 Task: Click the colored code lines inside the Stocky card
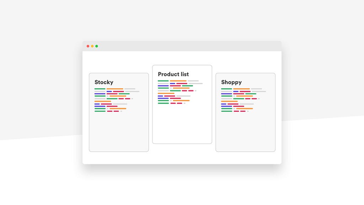coord(117,100)
